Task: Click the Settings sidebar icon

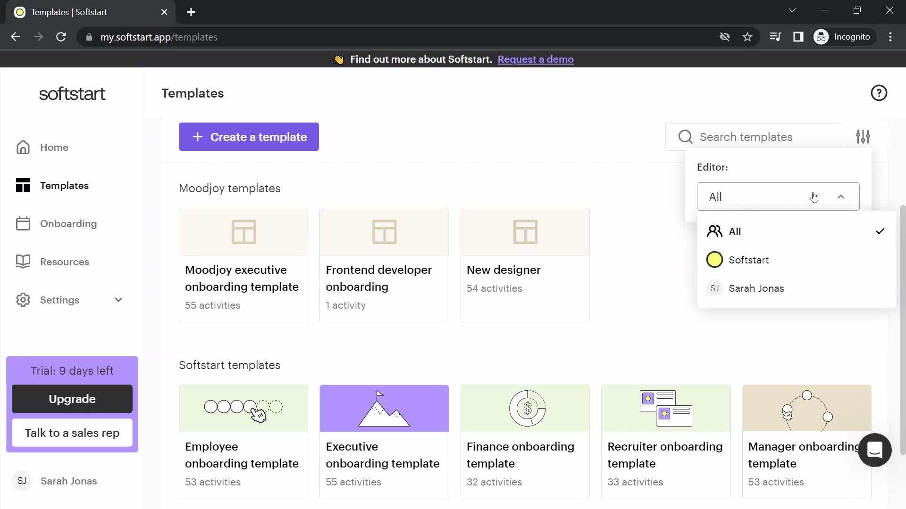Action: click(x=23, y=300)
